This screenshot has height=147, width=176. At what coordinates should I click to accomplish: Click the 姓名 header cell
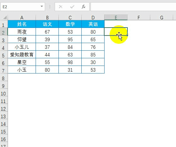[x=22, y=24]
